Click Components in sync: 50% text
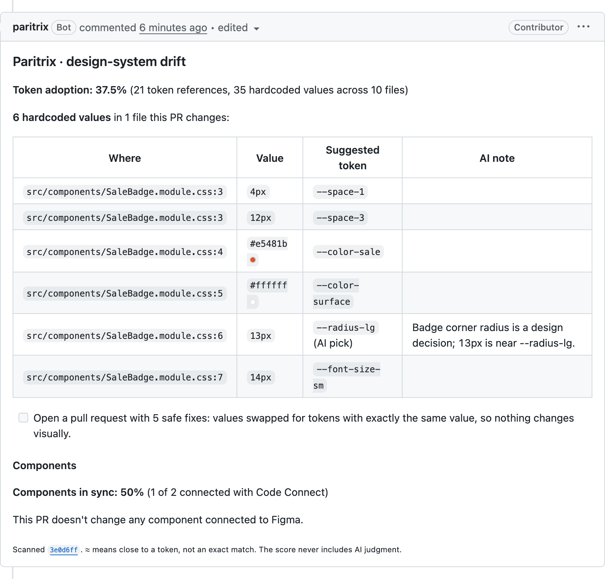Viewport: 605px width, 579px height. click(78, 492)
